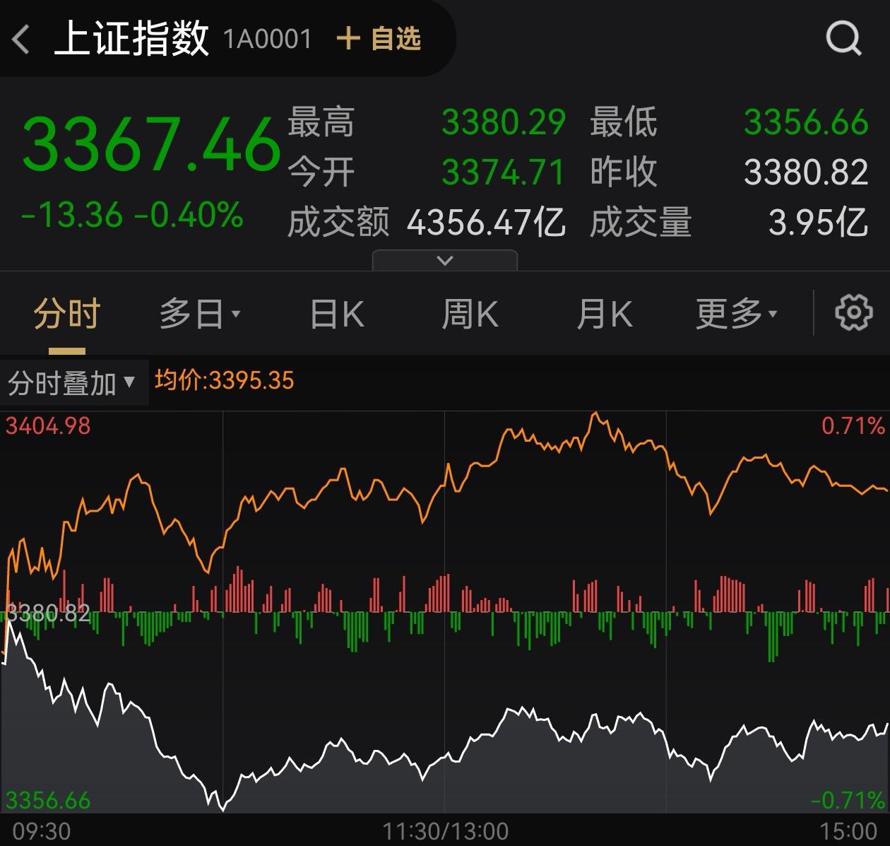Viewport: 890px width, 846px height.
Task: Open the 月K monthly chart view
Action: (604, 312)
